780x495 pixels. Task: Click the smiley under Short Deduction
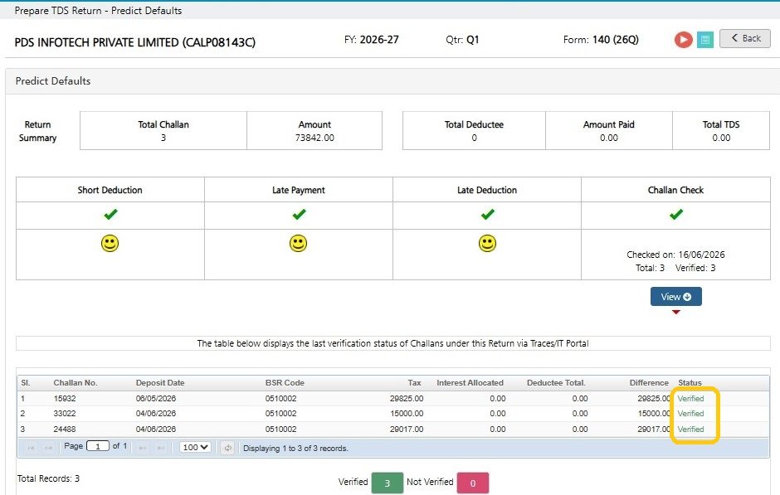[110, 243]
